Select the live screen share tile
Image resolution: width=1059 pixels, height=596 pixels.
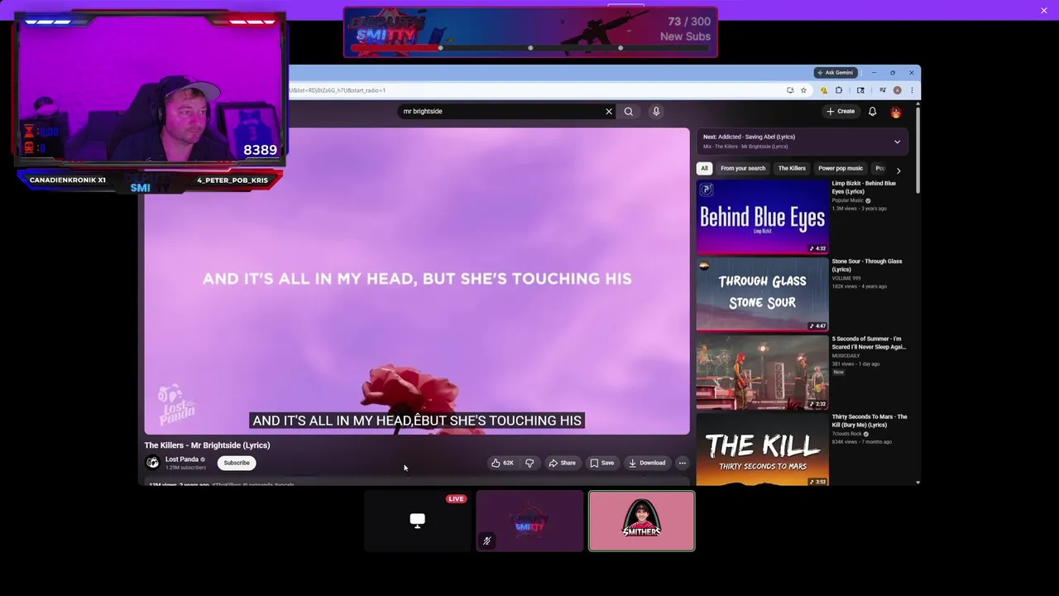tap(417, 521)
